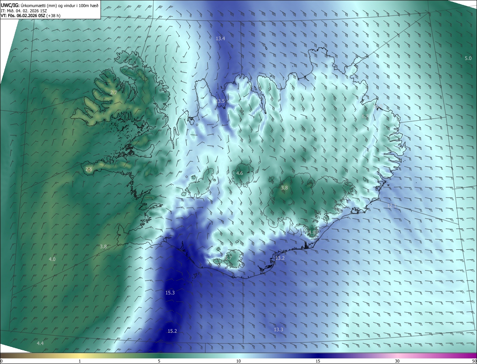The width and height of the screenshot is (477, 364).
Task: Click the '13.4' value north of Iceland
Action: 220,39
